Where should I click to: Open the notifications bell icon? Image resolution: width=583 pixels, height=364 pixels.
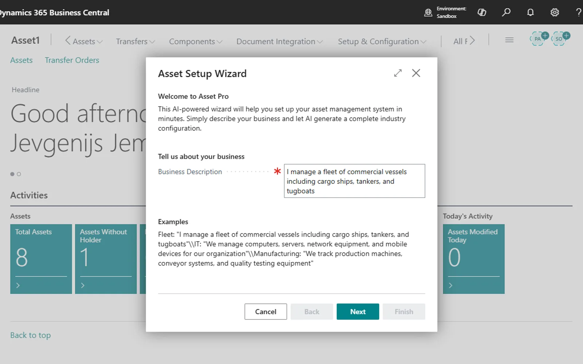[x=531, y=12]
